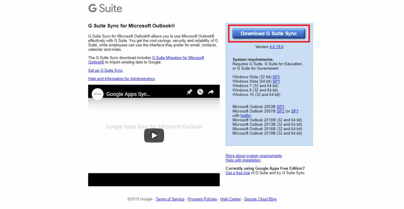
Task: Open Help and information for Administrators link
Action: 121,79
